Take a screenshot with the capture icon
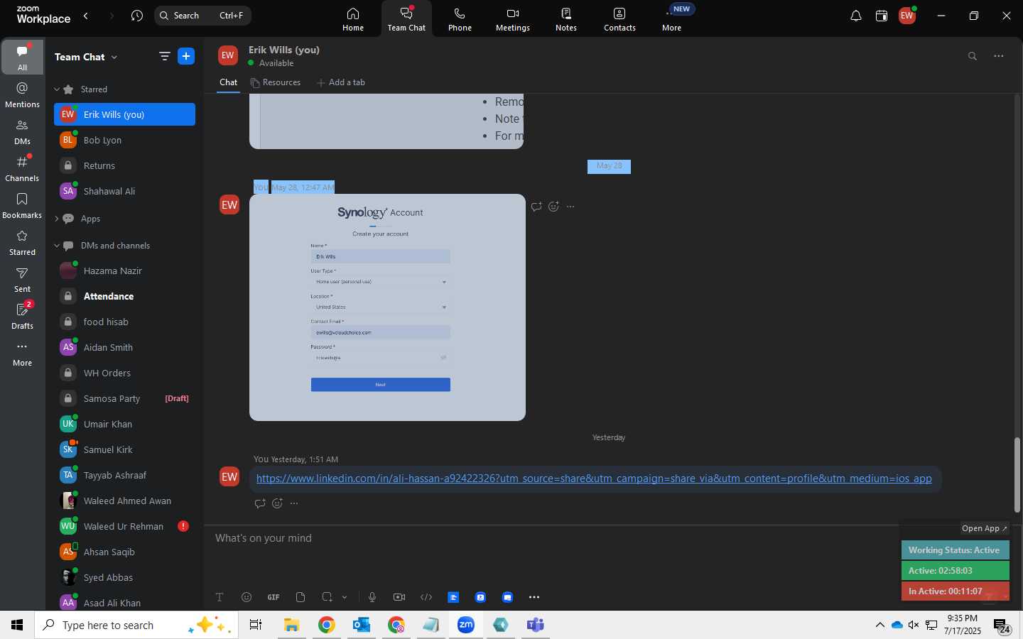This screenshot has height=639, width=1023. click(x=327, y=597)
